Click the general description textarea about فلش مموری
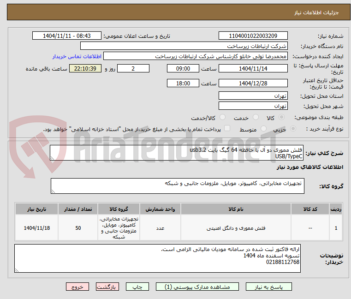This screenshot has width=351, height=299. coord(177,153)
